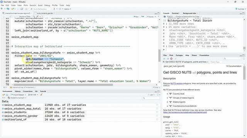Viewport: 247px width, 138px height.
Task: Open the memory usage dropdown
Action: pos(33,95)
